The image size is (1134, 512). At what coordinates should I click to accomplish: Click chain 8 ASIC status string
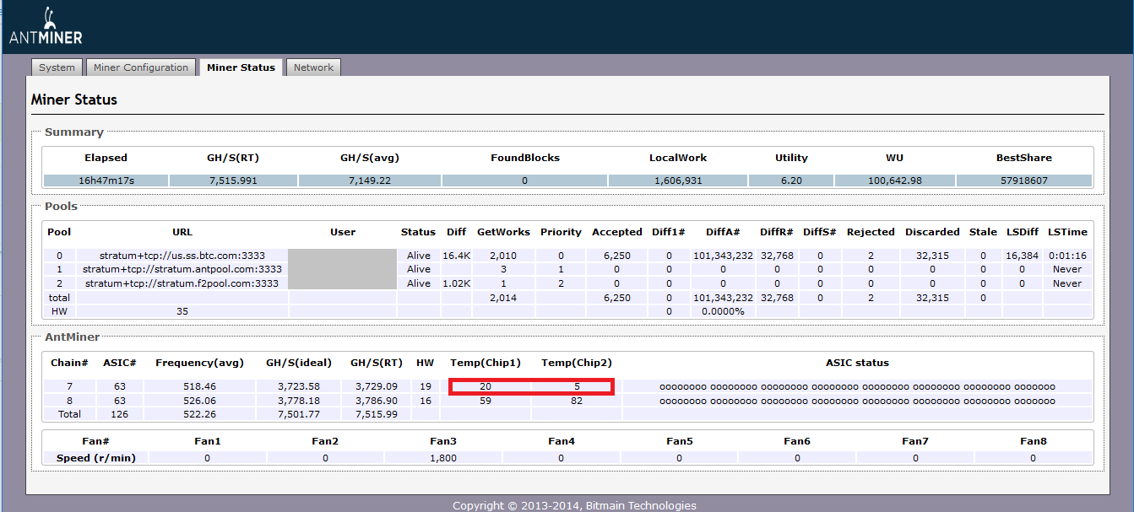857,401
